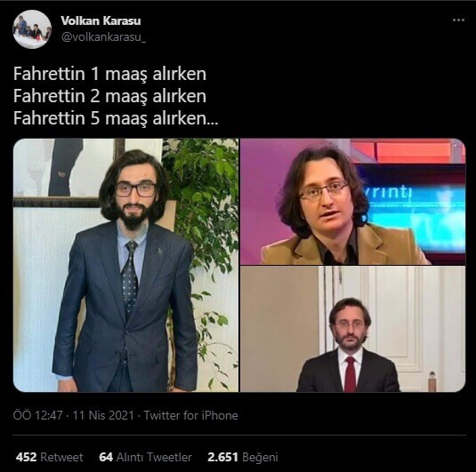Click the tweet line "Fahrettin 2 maaş alırken"
The width and height of the screenshot is (476, 472).
(109, 96)
